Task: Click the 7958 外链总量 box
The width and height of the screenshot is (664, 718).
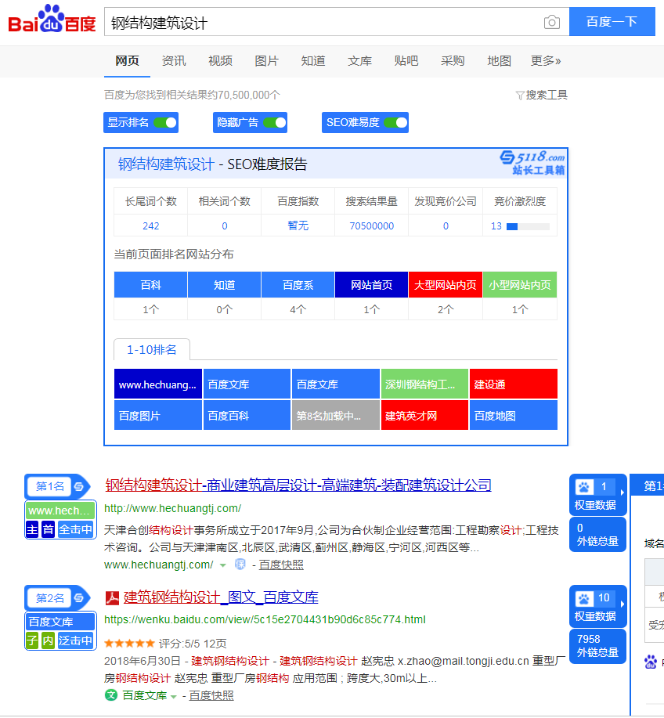Action: [x=597, y=646]
